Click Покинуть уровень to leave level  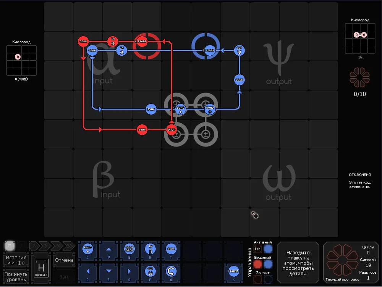(16, 277)
